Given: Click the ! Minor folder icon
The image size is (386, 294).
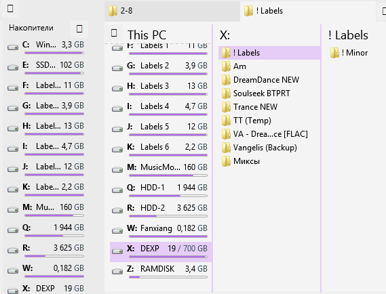Looking at the screenshot, I should coord(334,53).
